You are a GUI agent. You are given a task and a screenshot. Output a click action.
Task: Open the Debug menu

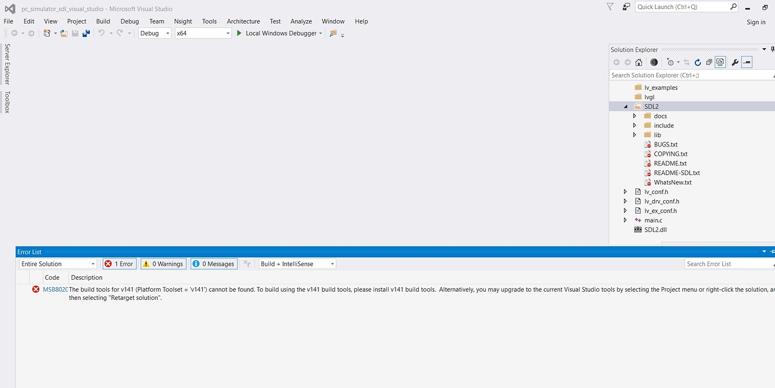point(130,21)
